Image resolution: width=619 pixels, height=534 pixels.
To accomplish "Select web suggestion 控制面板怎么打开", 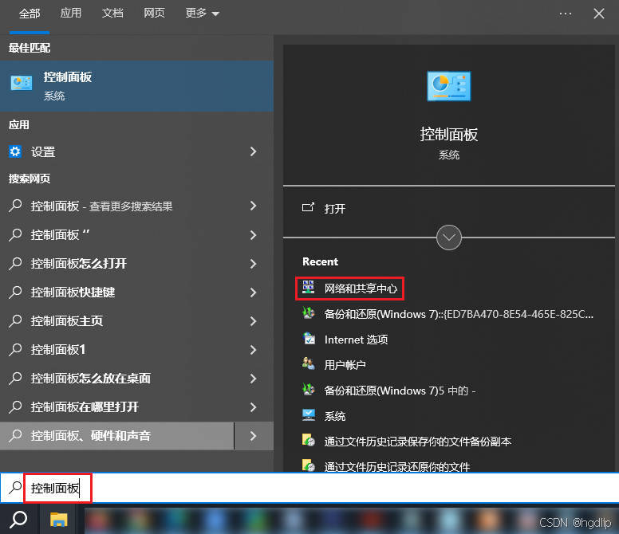I will click(78, 264).
